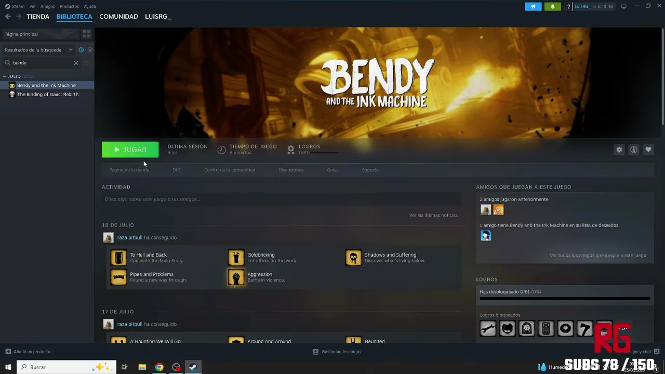Screen dimensions: 665x374
Task: Click the locked achievement with number 7
Action: pos(585,329)
